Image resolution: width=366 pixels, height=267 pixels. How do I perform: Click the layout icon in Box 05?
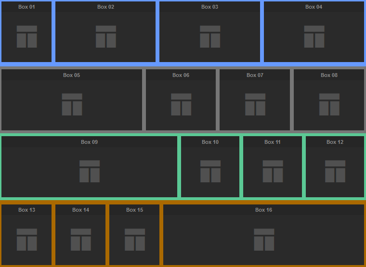point(72,104)
